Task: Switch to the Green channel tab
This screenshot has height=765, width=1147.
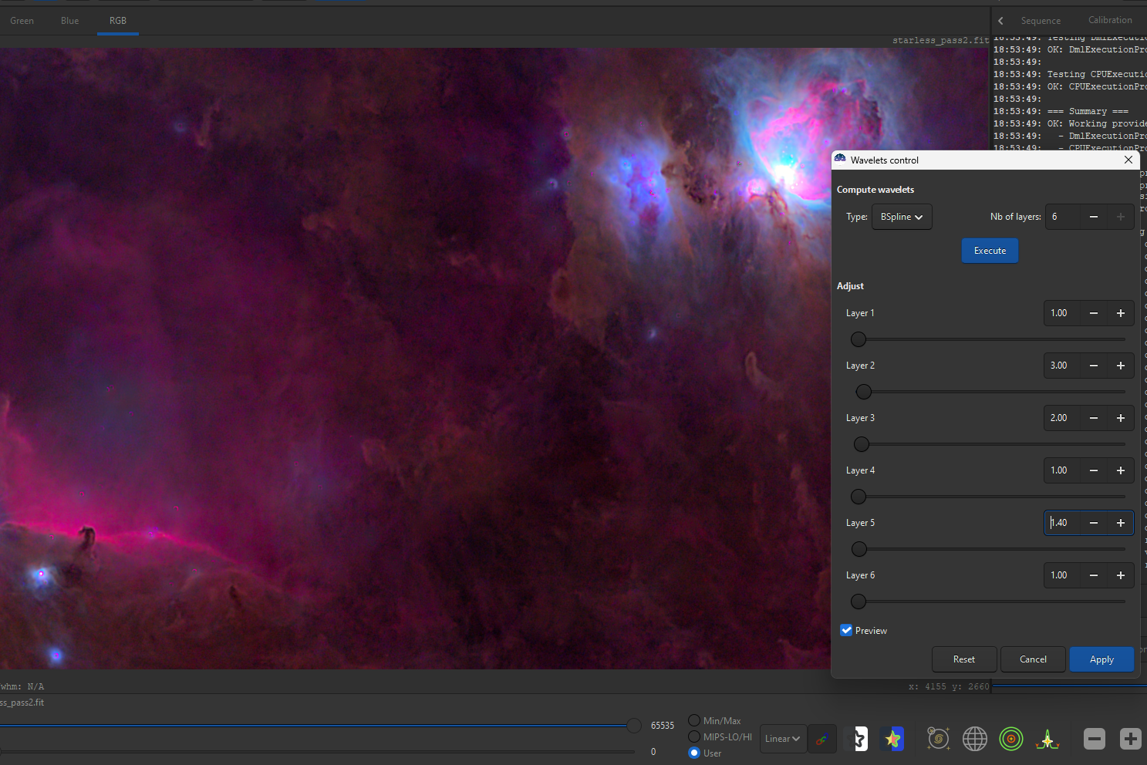Action: (x=22, y=21)
